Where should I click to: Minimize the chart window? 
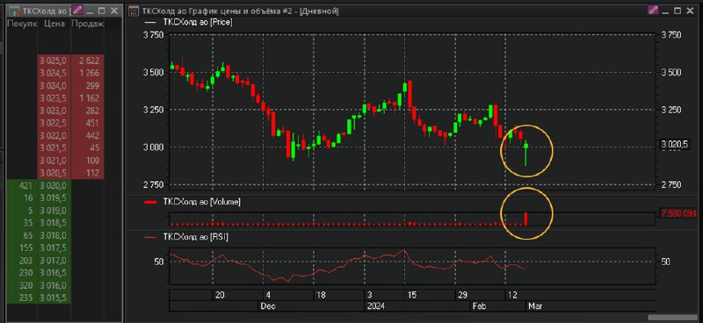point(666,11)
